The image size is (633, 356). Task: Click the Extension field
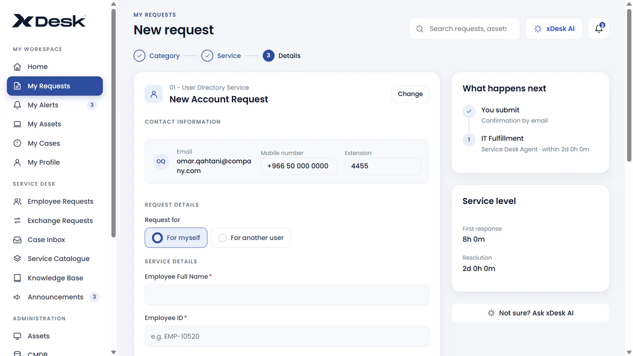pos(383,166)
